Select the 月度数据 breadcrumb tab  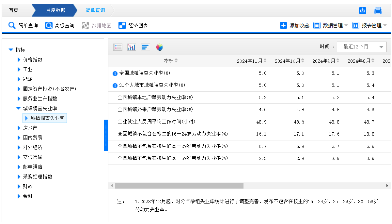coord(55,10)
